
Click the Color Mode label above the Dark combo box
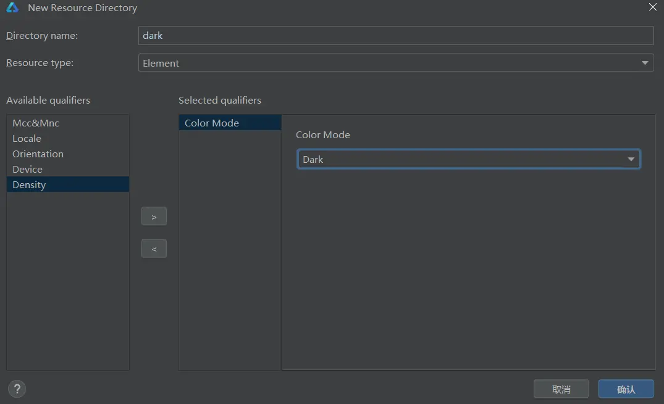click(x=322, y=134)
